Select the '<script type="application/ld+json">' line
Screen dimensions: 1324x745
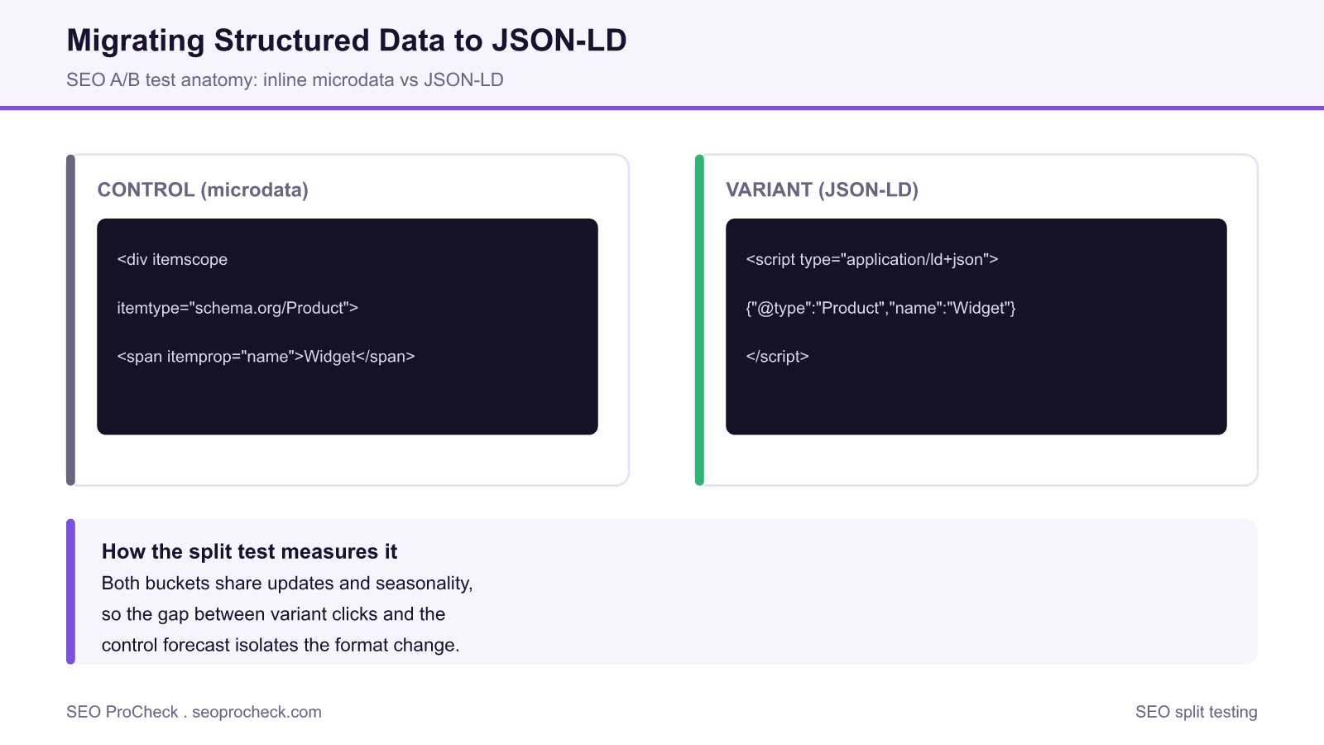871,260
